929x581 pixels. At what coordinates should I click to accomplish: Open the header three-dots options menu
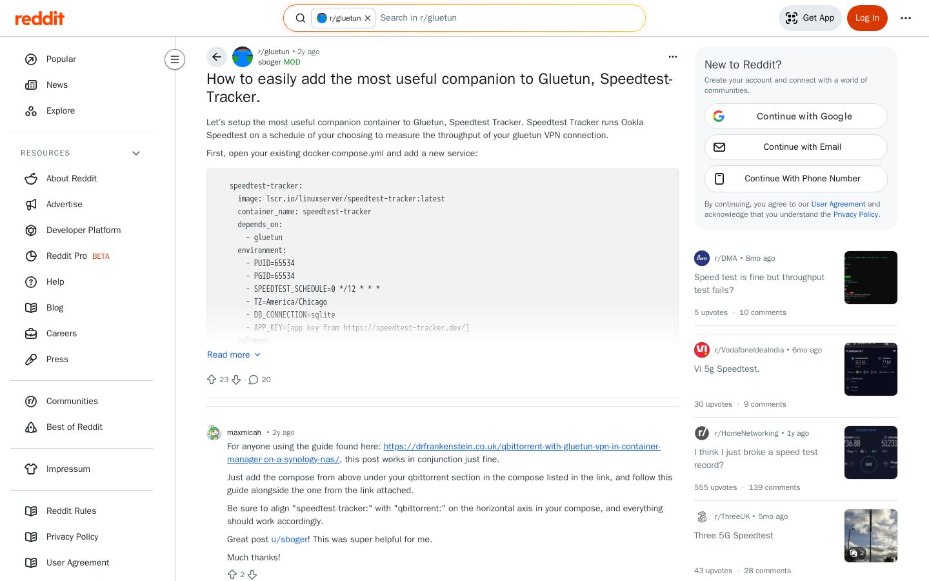tap(906, 18)
